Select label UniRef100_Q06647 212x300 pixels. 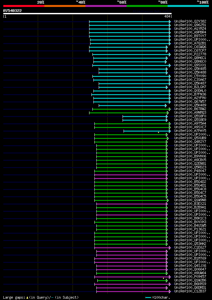pos(190,270)
